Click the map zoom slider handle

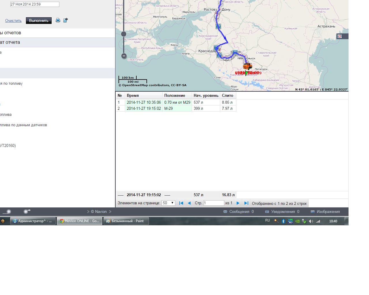tap(124, 34)
